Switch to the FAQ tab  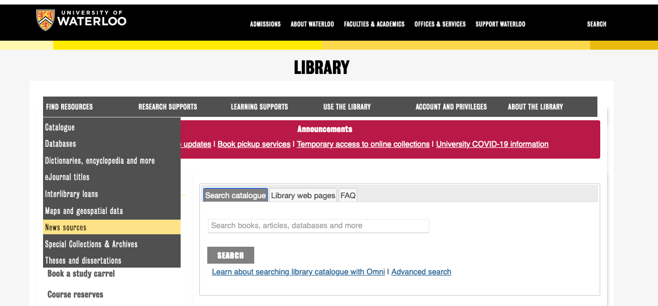(x=348, y=195)
